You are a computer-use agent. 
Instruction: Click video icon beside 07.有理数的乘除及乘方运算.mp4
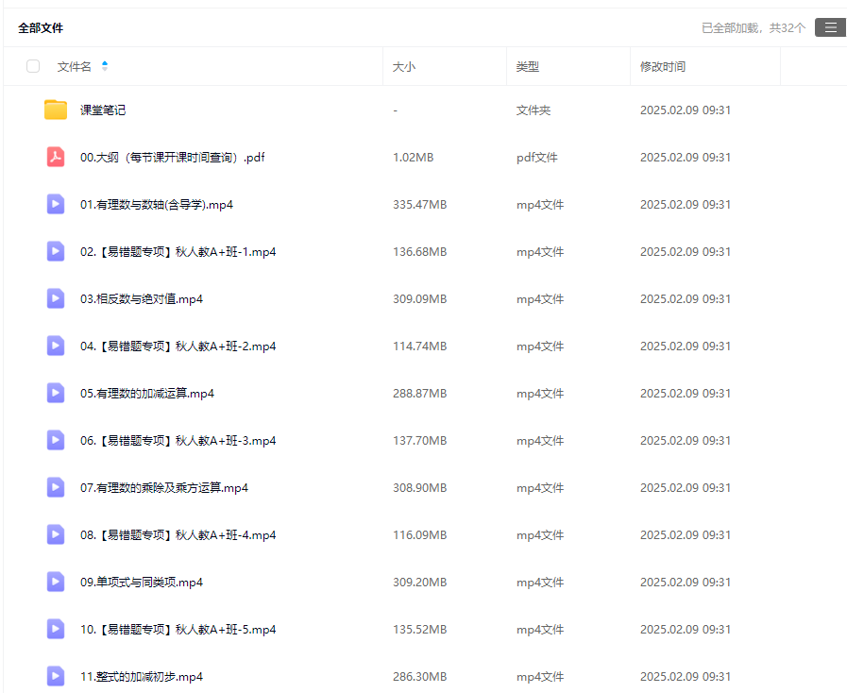coord(56,487)
